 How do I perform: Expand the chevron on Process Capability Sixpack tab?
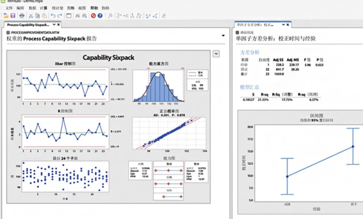[x=54, y=25]
